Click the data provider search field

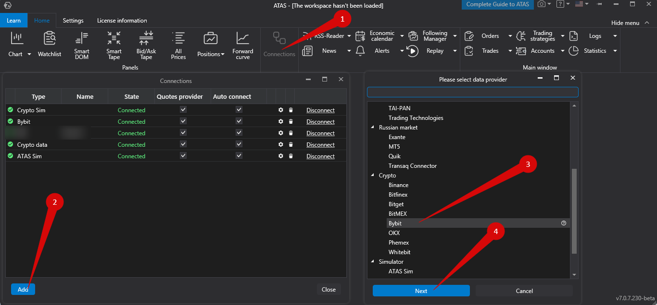click(473, 92)
